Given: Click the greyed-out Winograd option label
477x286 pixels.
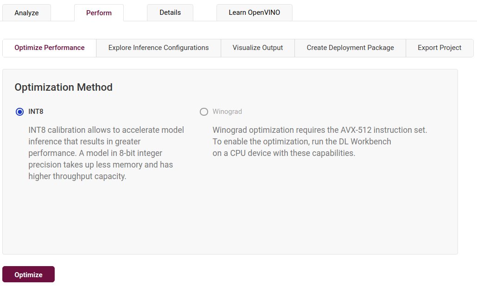Looking at the screenshot, I should point(227,112).
